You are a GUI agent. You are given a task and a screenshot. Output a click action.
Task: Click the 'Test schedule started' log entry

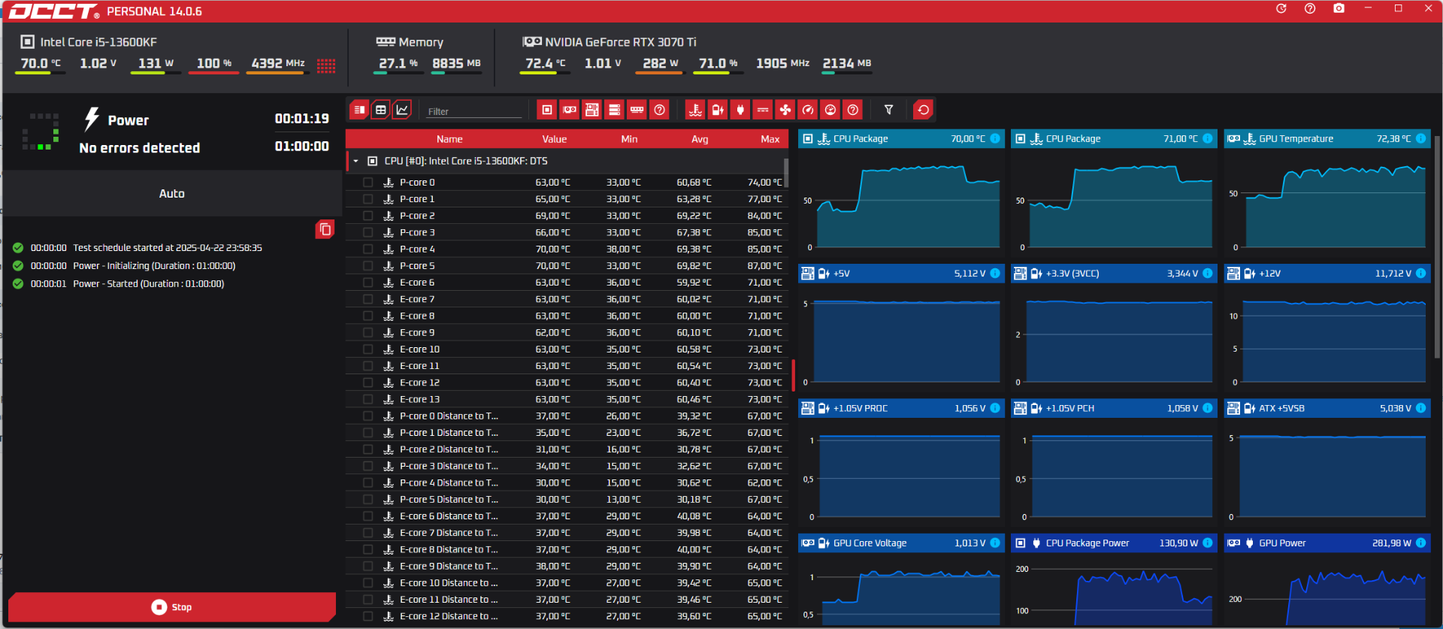pos(168,248)
